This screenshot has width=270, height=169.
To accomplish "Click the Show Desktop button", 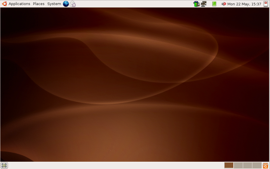I will click(x=4, y=165).
